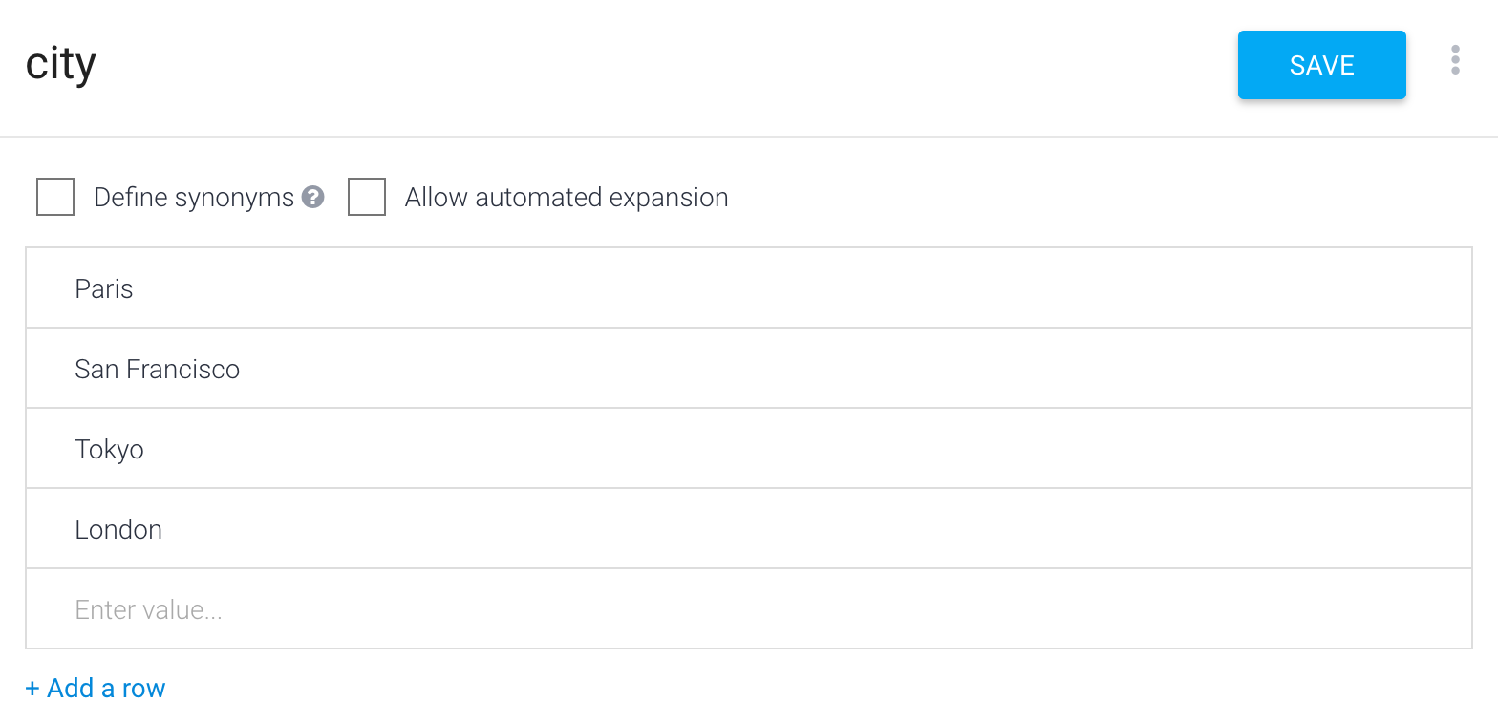The image size is (1498, 724).
Task: Save the city entity
Action: tap(1322, 65)
